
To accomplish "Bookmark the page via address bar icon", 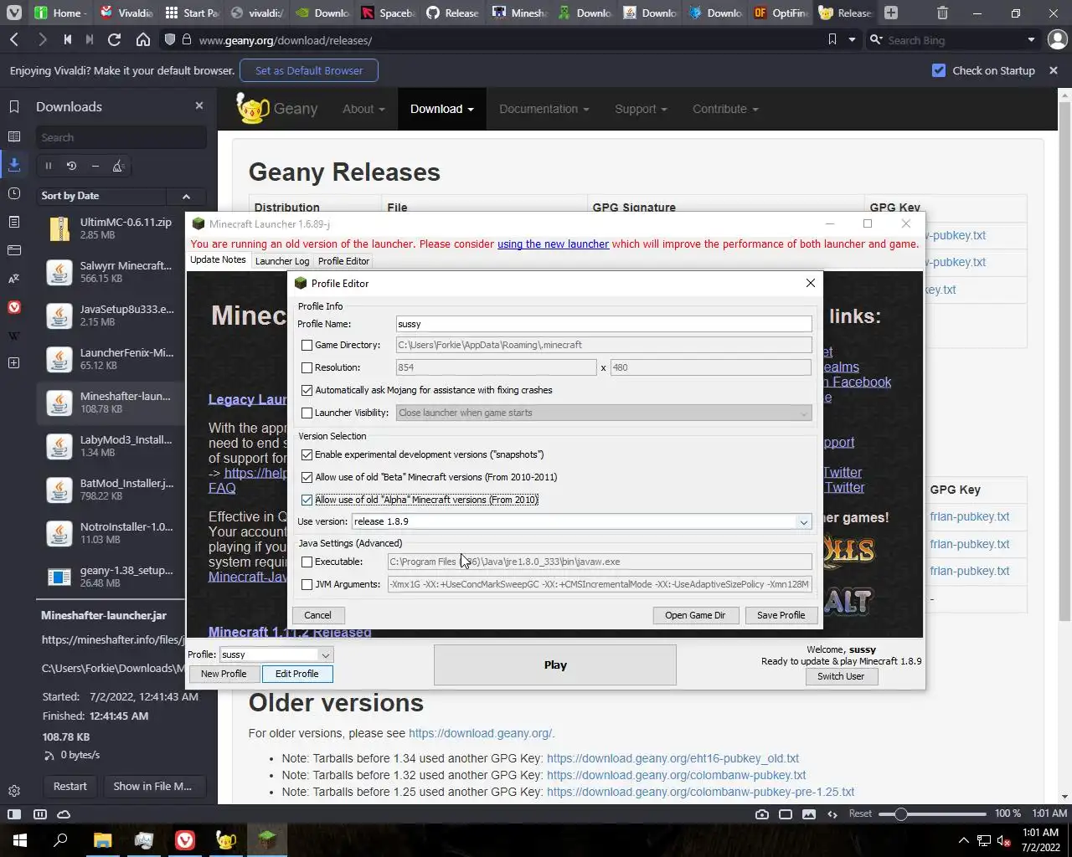I will [x=832, y=39].
